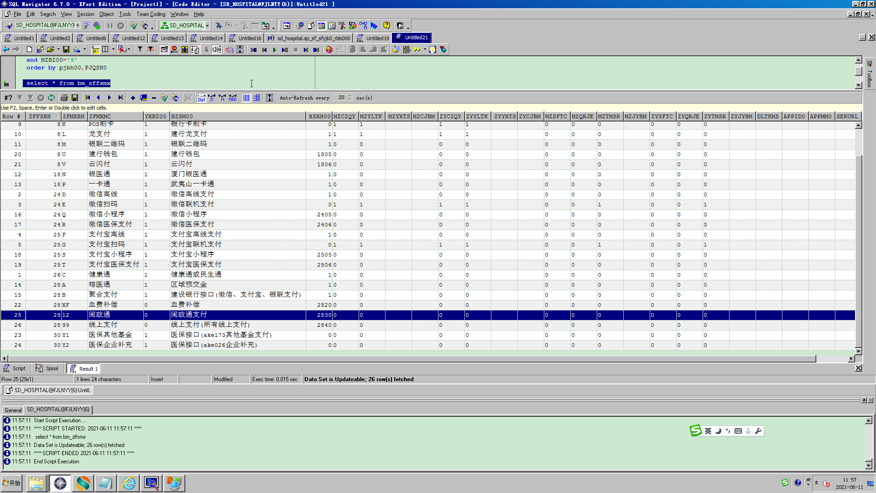Expand the open file dropdown arrow
The height and width of the screenshot is (493, 876).
58,49
